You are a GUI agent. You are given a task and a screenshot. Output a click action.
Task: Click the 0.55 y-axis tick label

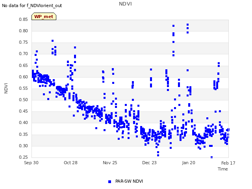[23, 88]
